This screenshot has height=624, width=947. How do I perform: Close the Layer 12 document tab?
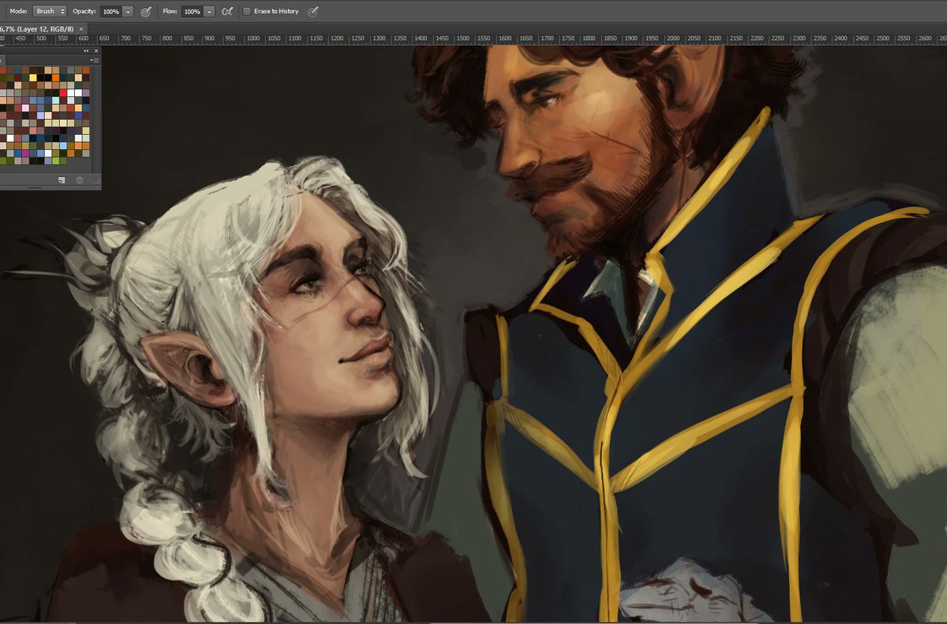coord(81,28)
